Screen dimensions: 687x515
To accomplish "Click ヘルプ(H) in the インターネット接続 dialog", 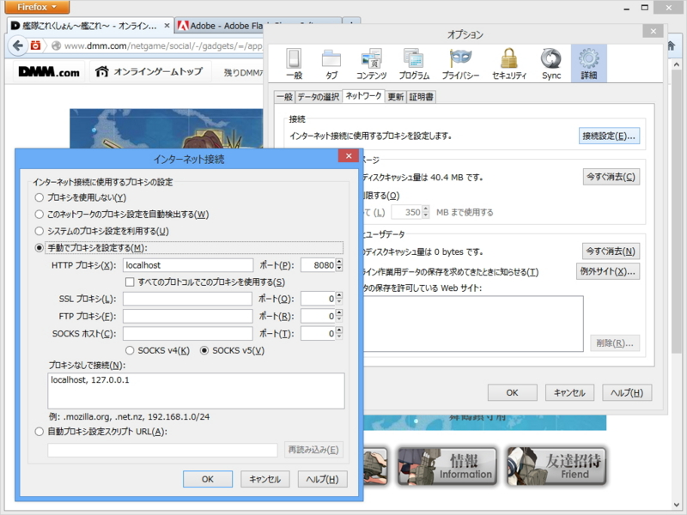I will 323,479.
